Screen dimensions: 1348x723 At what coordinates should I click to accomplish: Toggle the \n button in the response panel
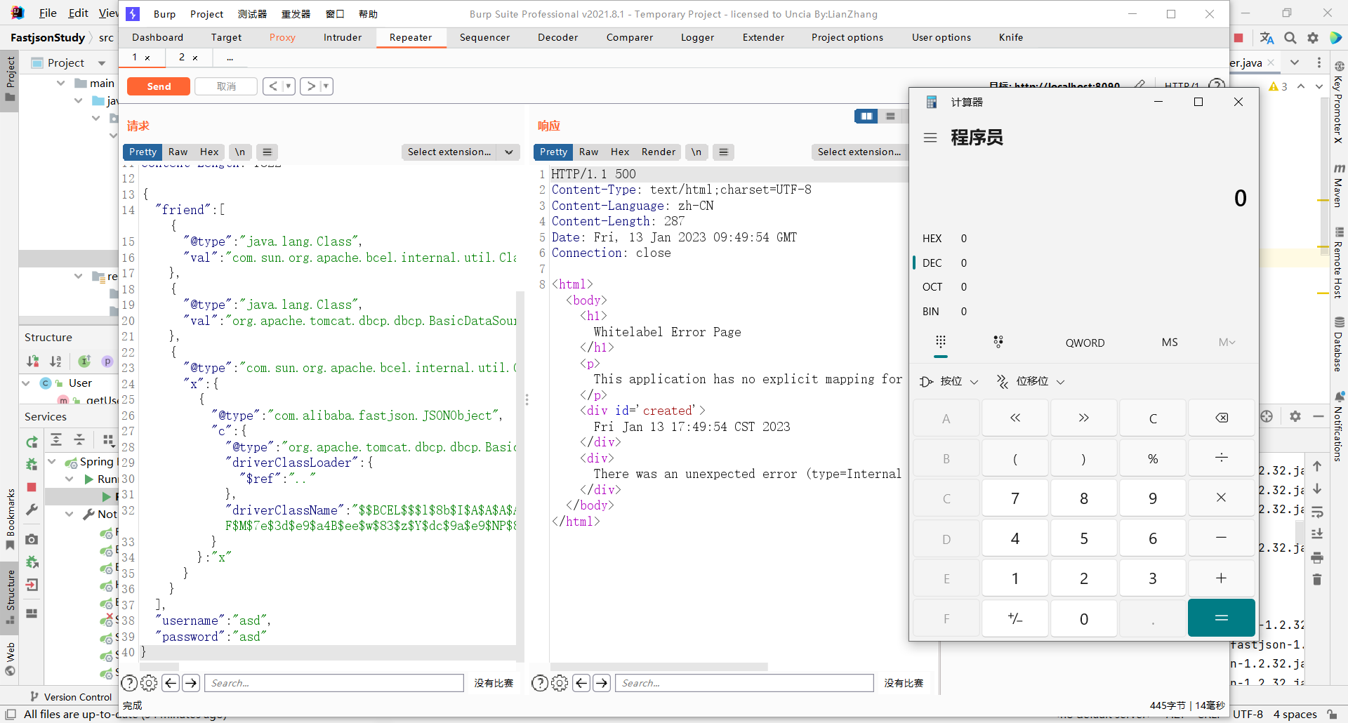[696, 152]
